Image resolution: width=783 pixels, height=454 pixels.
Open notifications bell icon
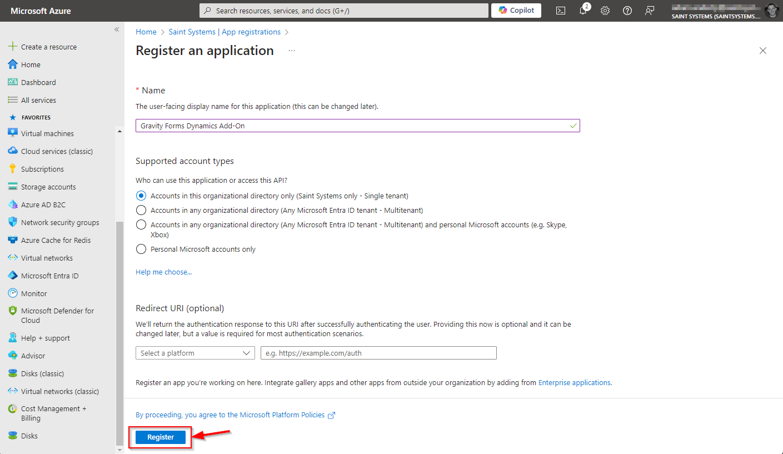(x=583, y=10)
